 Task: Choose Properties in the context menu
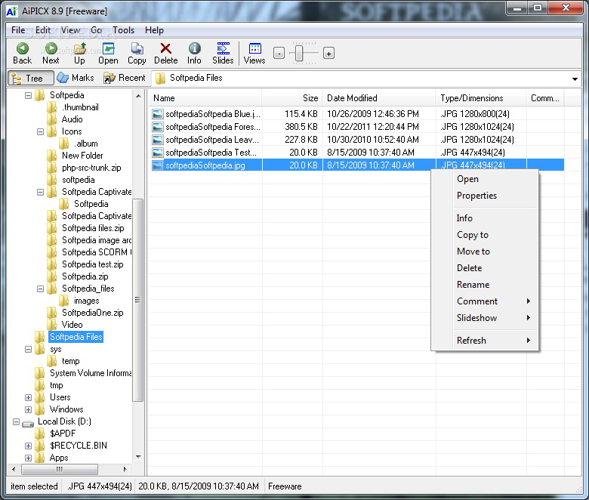485,196
